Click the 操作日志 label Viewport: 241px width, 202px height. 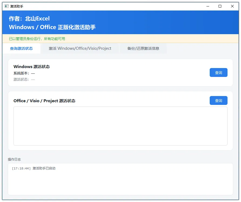(x=14, y=160)
